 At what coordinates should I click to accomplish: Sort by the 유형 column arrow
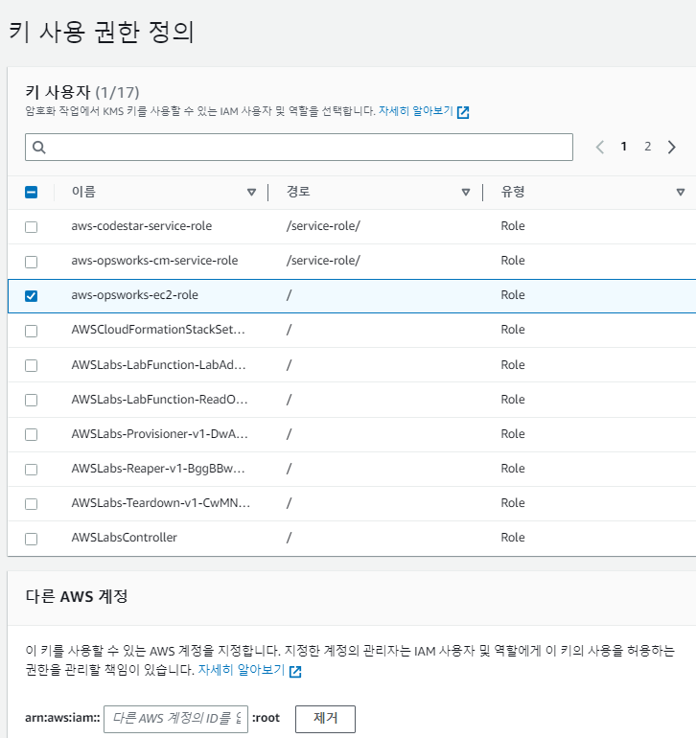click(x=681, y=192)
